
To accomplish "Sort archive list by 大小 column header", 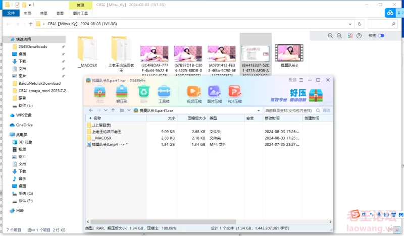I will point(171,118).
